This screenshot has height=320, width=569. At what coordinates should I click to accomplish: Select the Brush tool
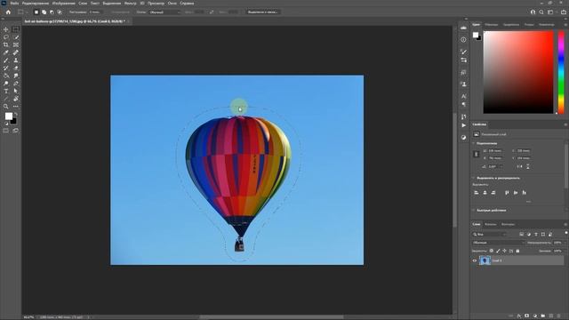point(6,60)
